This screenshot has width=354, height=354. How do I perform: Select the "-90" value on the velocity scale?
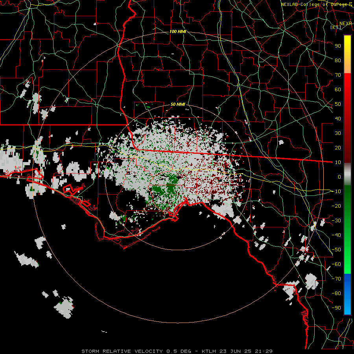tap(336, 308)
